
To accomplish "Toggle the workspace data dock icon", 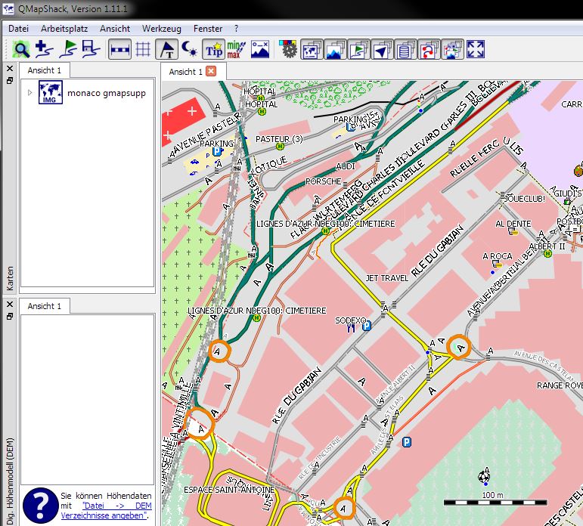I will pyautogui.click(x=358, y=49).
